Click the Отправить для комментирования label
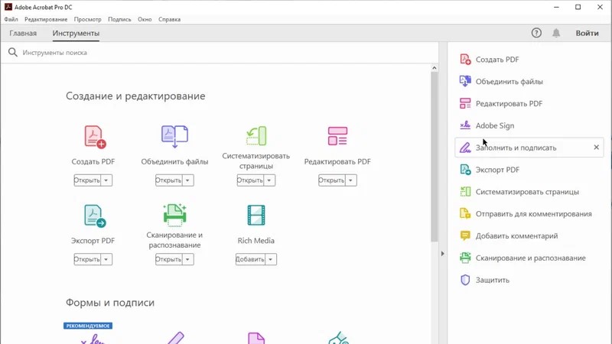 point(533,214)
